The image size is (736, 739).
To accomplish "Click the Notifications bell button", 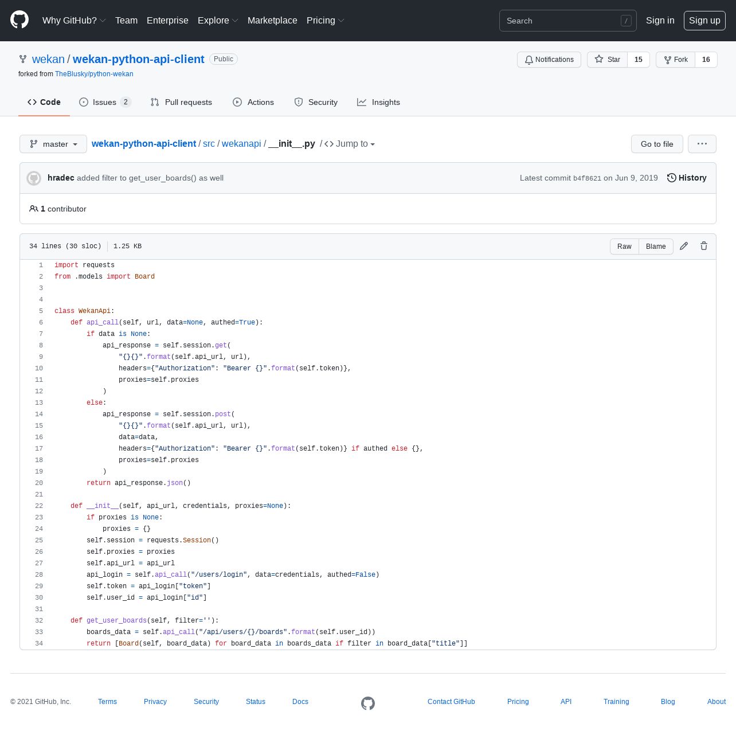I will coord(549,60).
